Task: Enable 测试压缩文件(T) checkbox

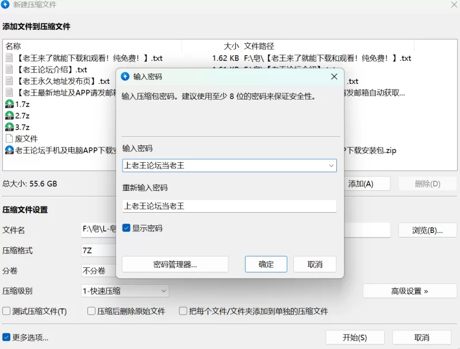Action: coord(6,311)
